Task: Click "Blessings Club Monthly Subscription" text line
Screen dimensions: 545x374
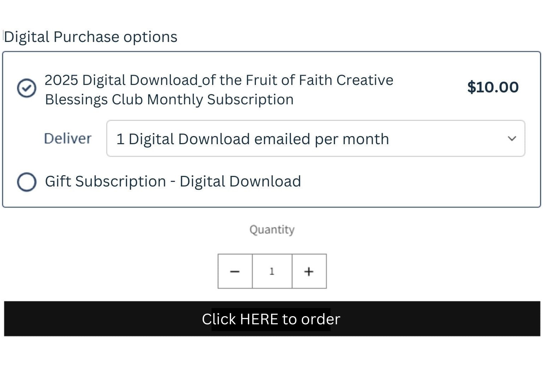Action: point(169,100)
